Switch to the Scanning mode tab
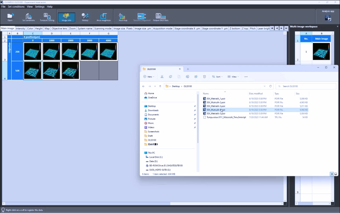The width and height of the screenshot is (340, 213). (103, 28)
